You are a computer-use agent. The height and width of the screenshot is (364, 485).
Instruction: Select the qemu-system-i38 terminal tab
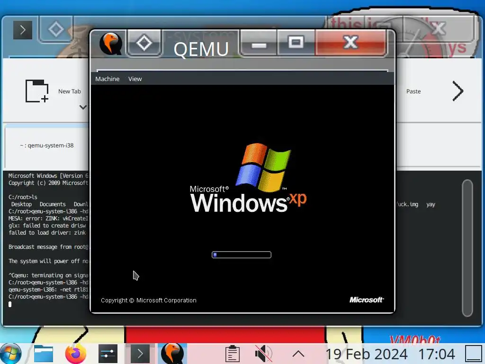pos(47,145)
